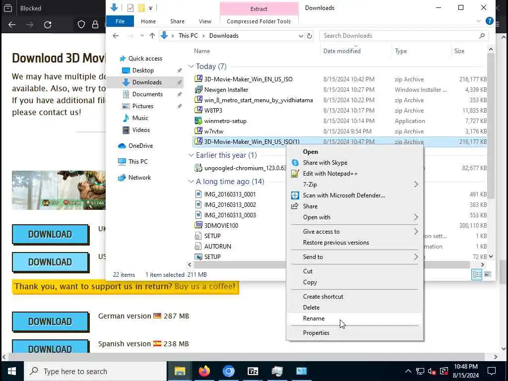Select Properties in the context menu

pos(316,333)
